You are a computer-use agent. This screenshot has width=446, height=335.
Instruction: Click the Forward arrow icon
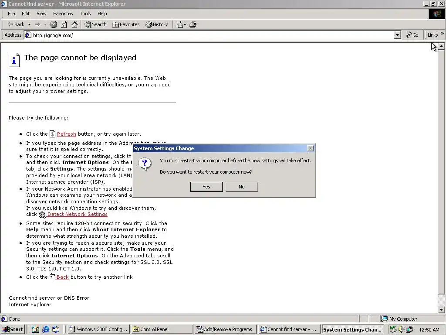coord(37,24)
